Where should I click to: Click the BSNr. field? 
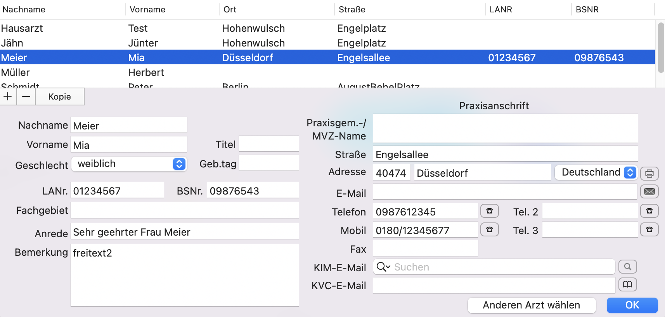(253, 190)
